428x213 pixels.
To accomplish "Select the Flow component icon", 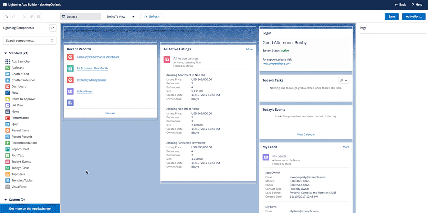I will [x=8, y=93].
